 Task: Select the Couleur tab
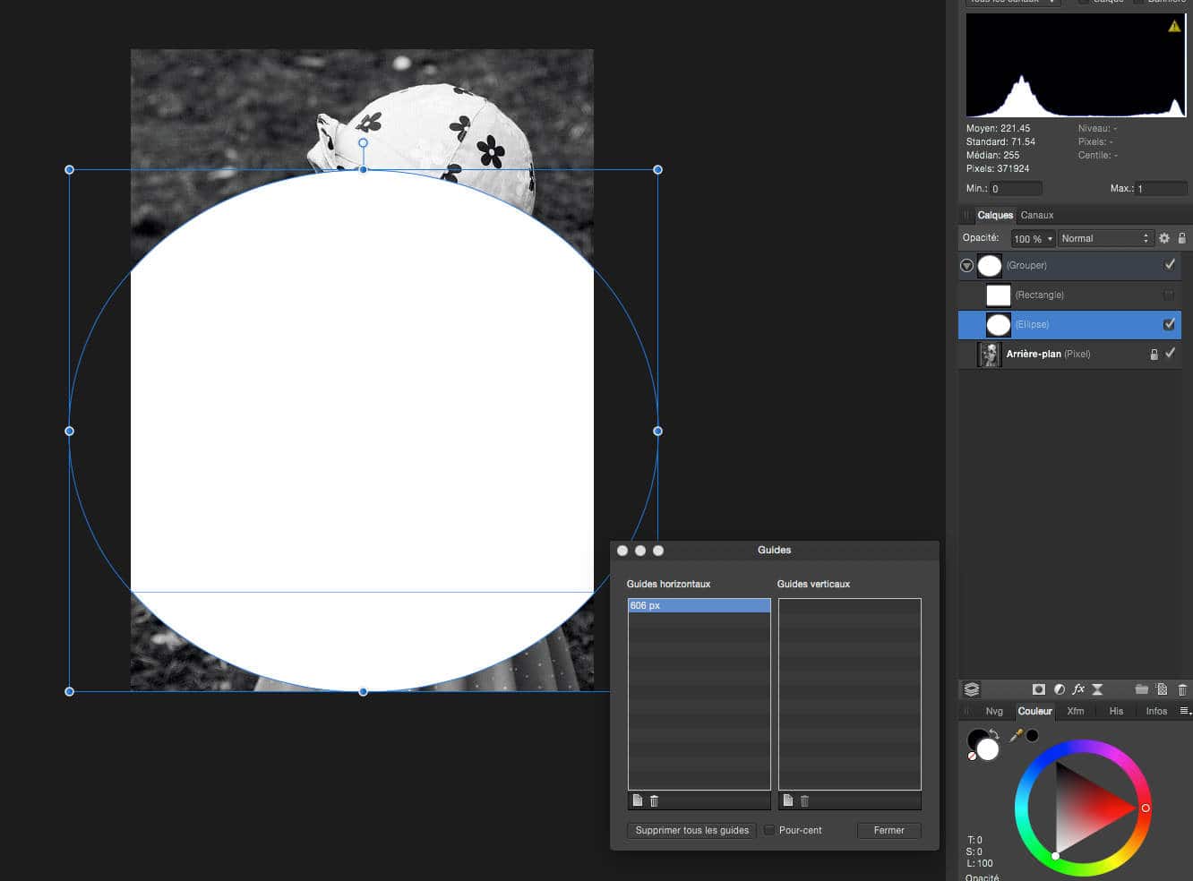(x=1034, y=711)
